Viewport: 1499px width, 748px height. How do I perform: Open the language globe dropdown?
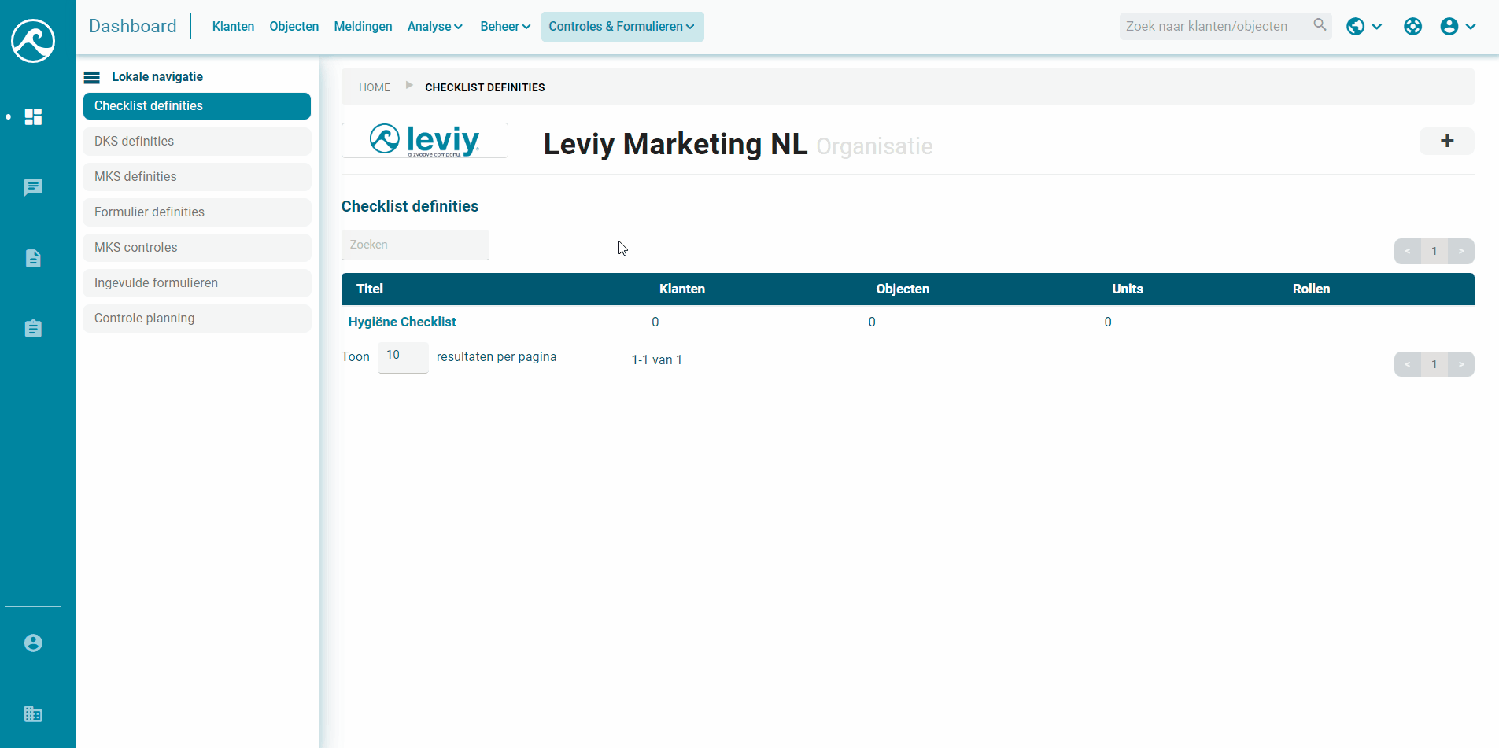[x=1364, y=27]
